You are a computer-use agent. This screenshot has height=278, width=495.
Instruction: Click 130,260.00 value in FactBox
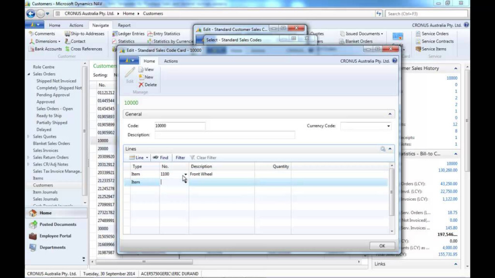pyautogui.click(x=448, y=170)
